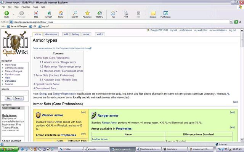The image size is (244, 152).
Task: Open Main Page navigation link
Action: tap(10, 65)
